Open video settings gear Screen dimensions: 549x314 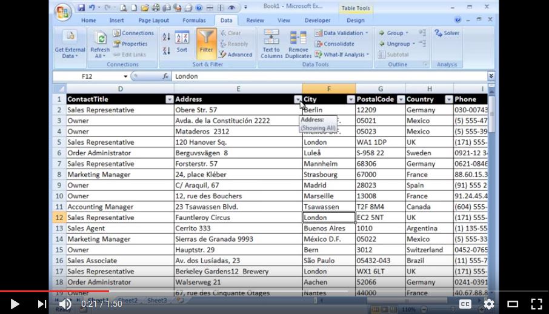[x=489, y=304]
